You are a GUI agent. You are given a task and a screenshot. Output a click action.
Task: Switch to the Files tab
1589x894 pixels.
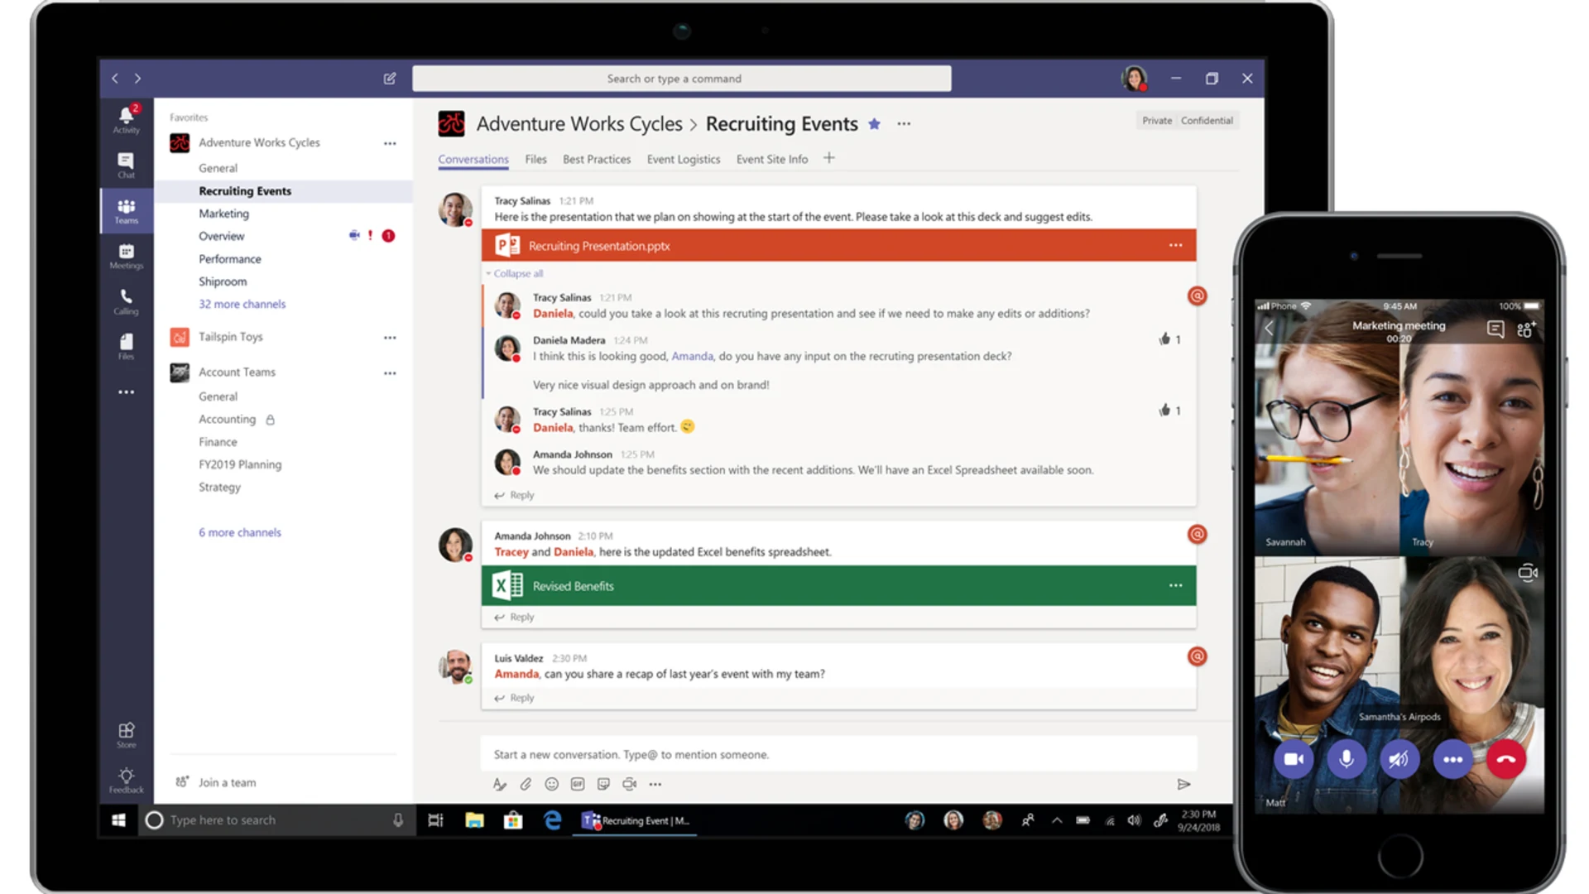click(535, 159)
